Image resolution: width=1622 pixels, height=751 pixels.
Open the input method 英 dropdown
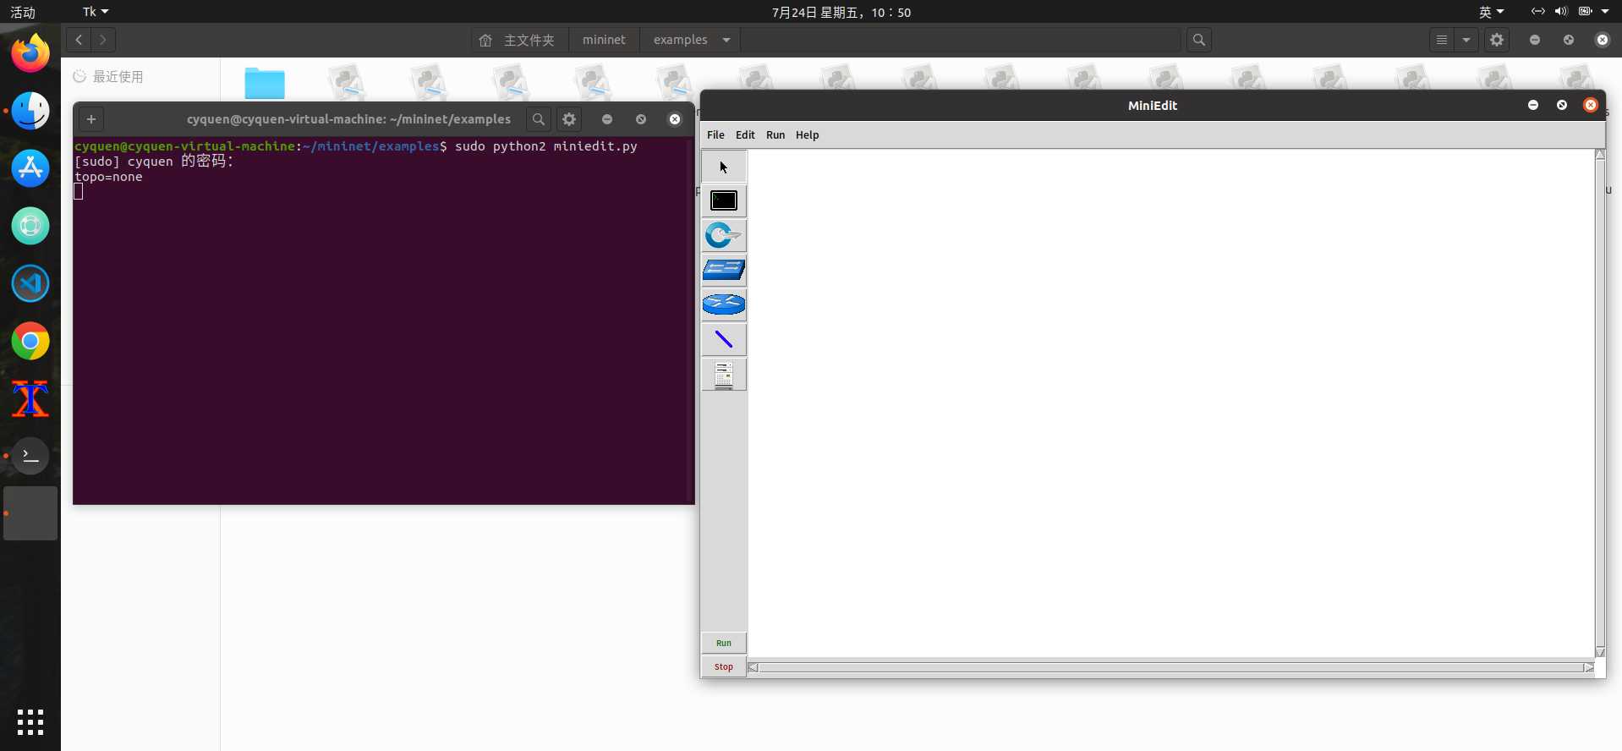[x=1491, y=12]
